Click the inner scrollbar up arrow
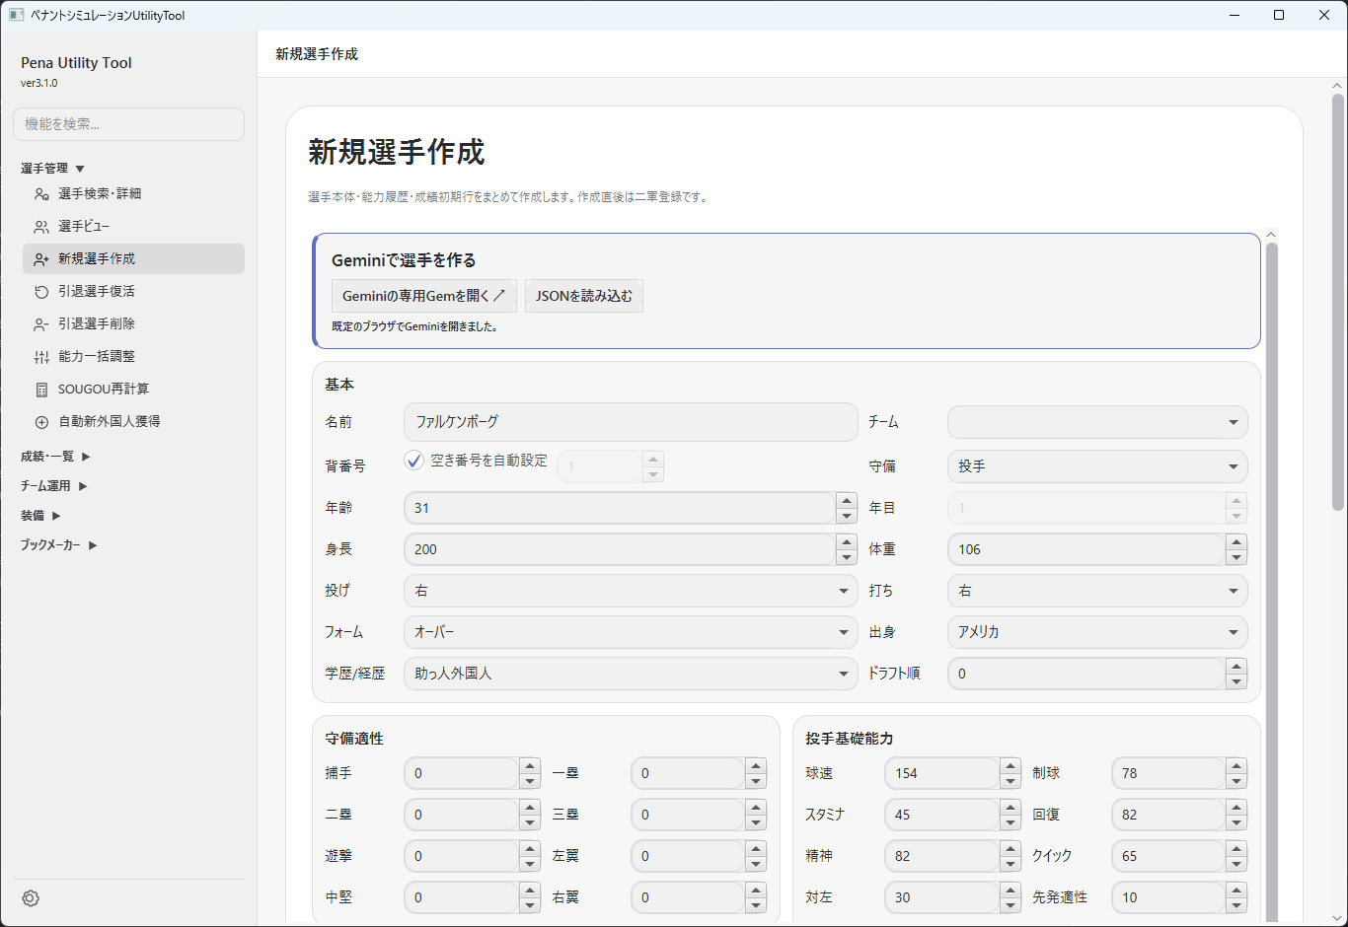 click(1272, 235)
